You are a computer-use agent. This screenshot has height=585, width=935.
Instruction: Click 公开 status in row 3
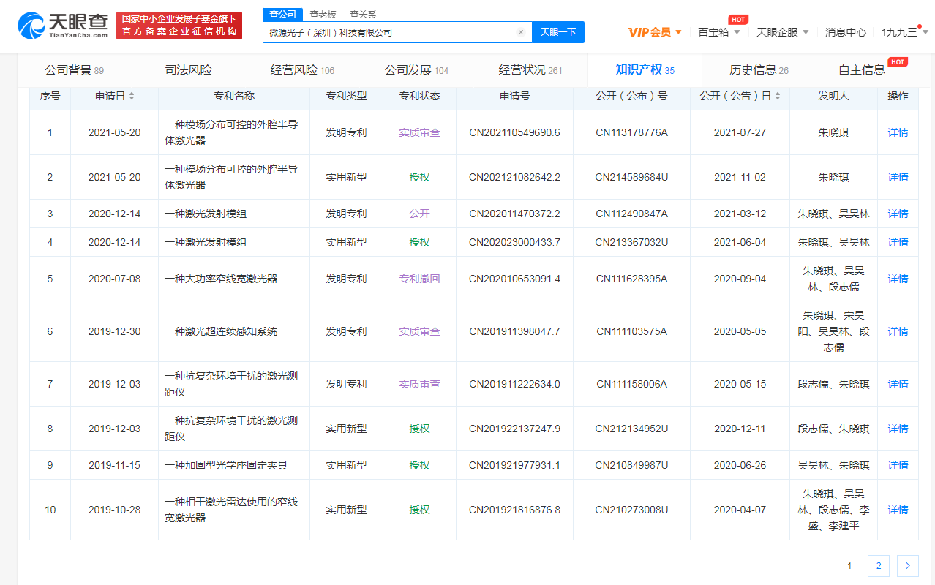tap(419, 214)
